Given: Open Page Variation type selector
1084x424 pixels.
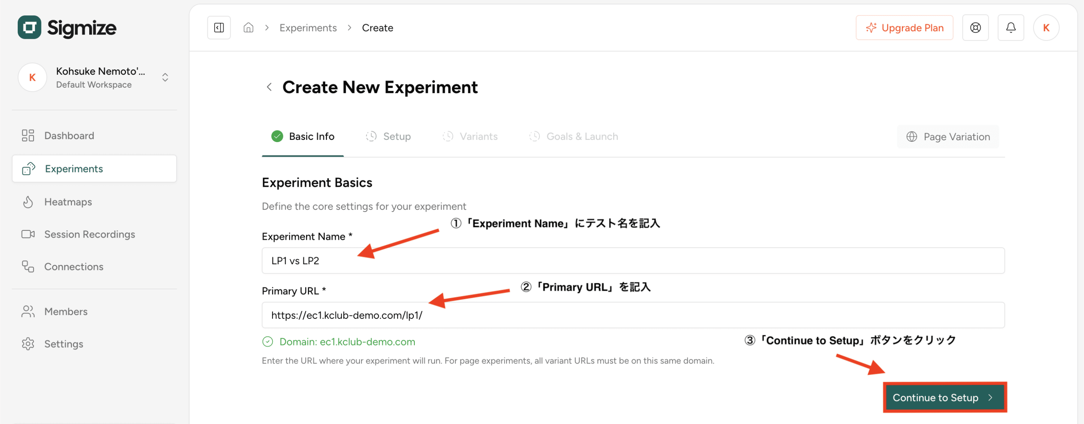Looking at the screenshot, I should (948, 136).
